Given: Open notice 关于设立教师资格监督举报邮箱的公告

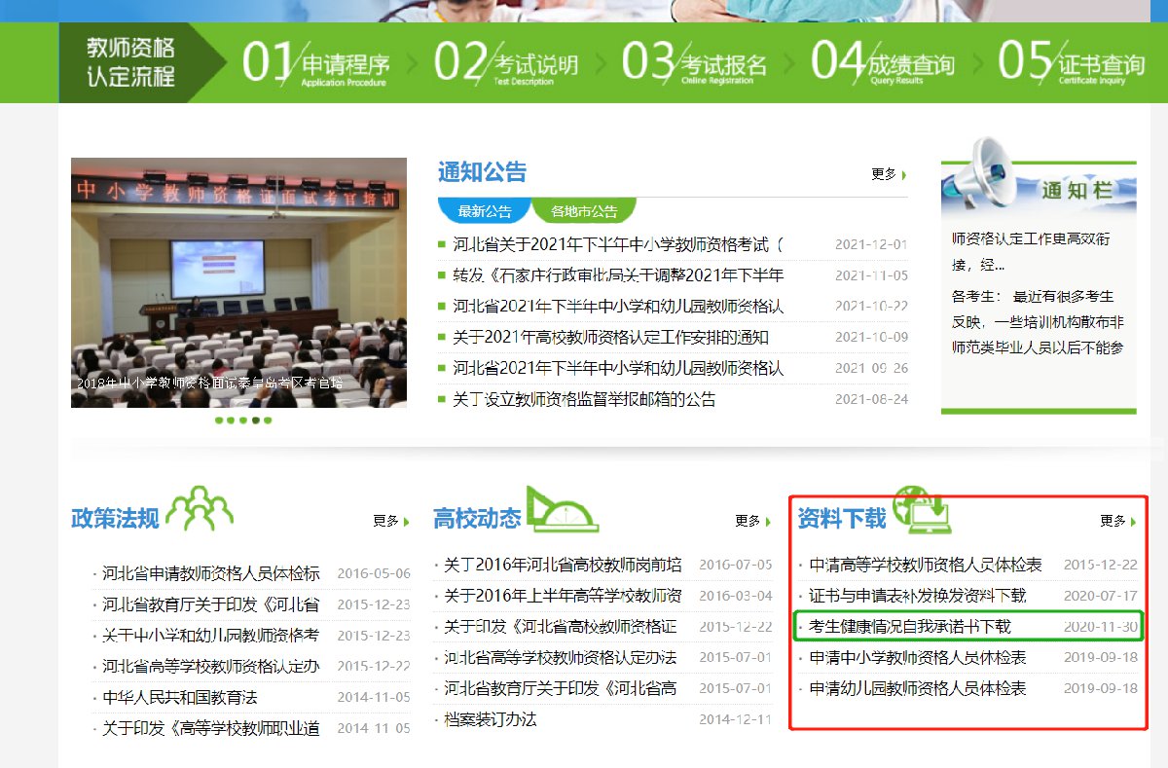Looking at the screenshot, I should click(x=584, y=399).
